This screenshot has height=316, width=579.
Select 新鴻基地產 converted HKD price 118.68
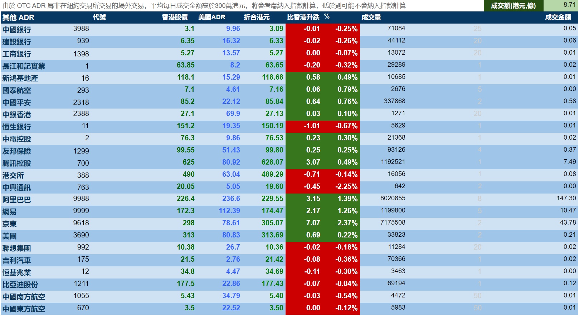click(272, 77)
